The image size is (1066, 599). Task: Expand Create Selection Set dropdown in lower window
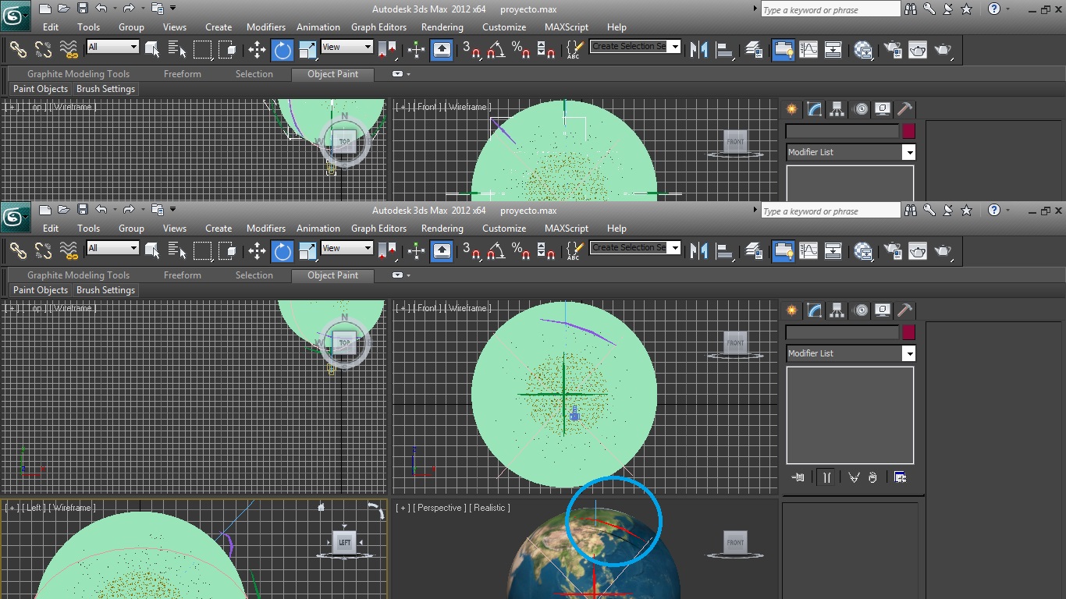click(675, 248)
